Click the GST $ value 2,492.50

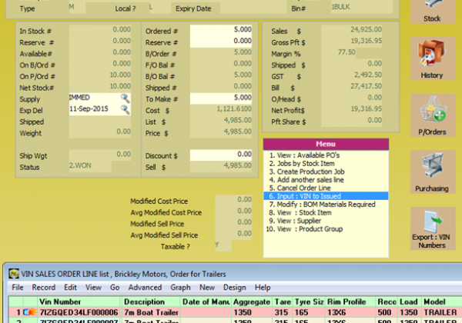[351, 75]
